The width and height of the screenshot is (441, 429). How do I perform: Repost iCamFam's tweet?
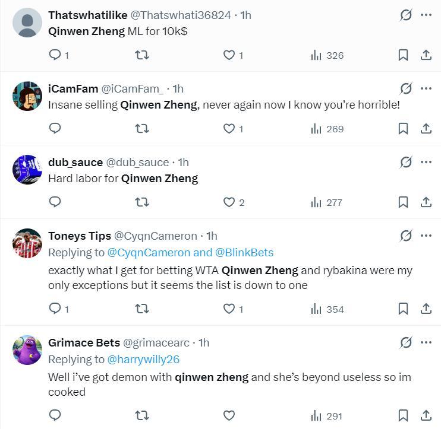142,129
